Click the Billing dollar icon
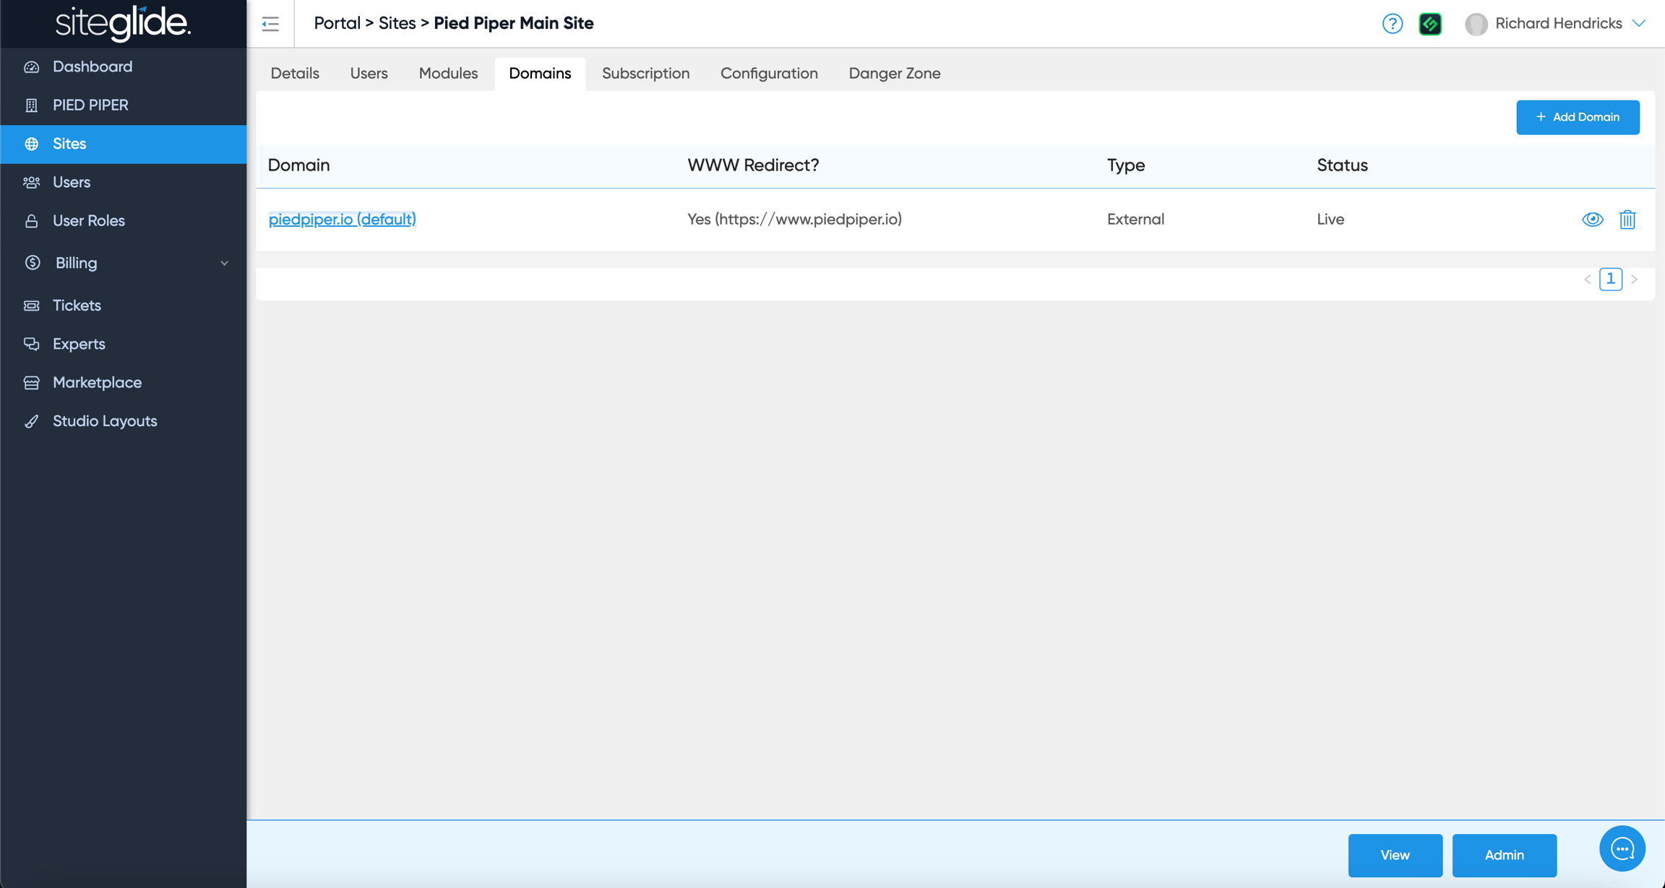This screenshot has width=1665, height=888. pyautogui.click(x=33, y=263)
